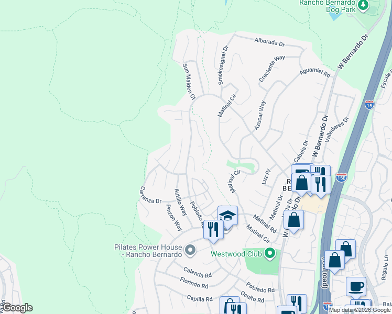Click the Oculto Rd street label
This screenshot has height=314, width=392.
(252, 297)
